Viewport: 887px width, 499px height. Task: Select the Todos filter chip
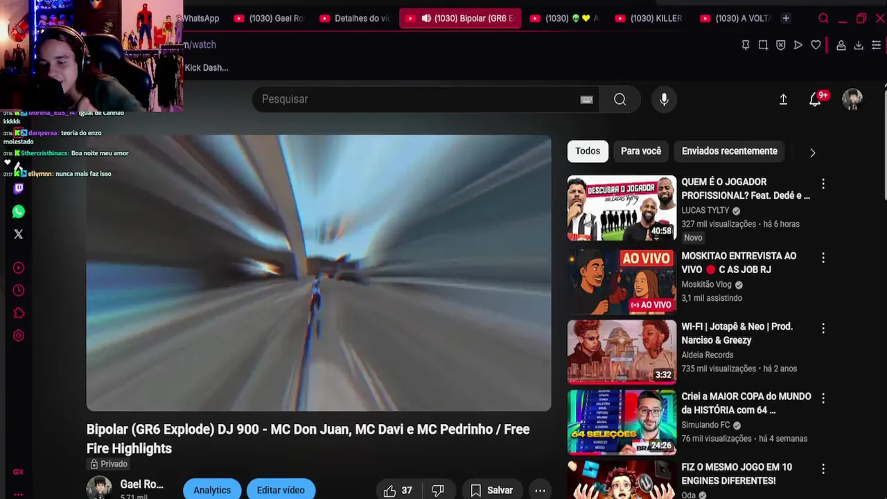(588, 151)
